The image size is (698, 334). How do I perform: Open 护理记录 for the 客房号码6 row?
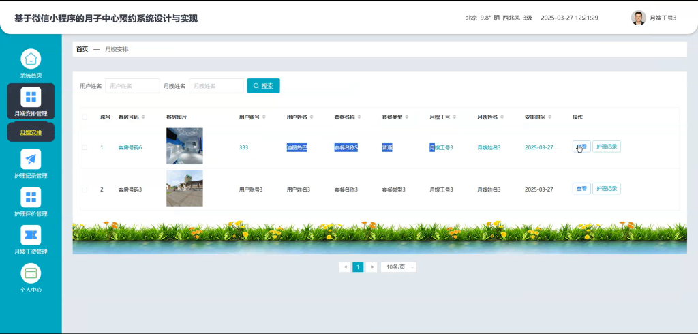(606, 147)
